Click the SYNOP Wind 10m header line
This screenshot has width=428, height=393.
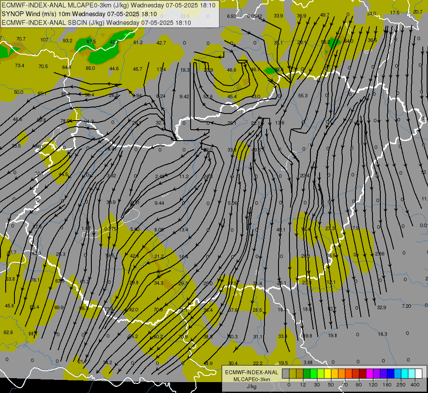[x=79, y=14]
